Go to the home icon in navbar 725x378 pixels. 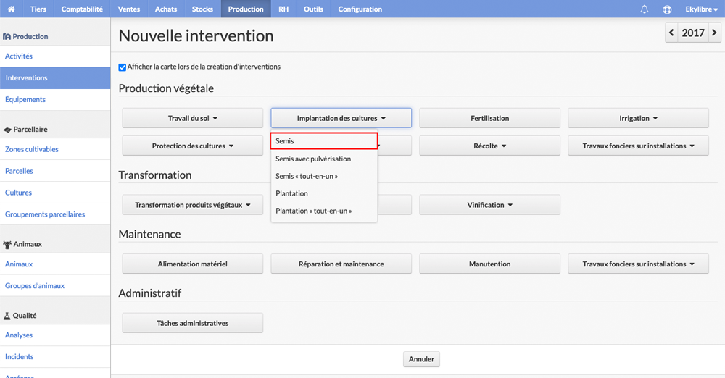click(11, 9)
